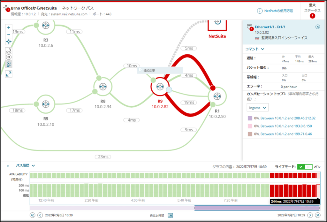Screen dimensions: 327x222
Task: Click the path nodes view icon
Action: coord(9,50)
